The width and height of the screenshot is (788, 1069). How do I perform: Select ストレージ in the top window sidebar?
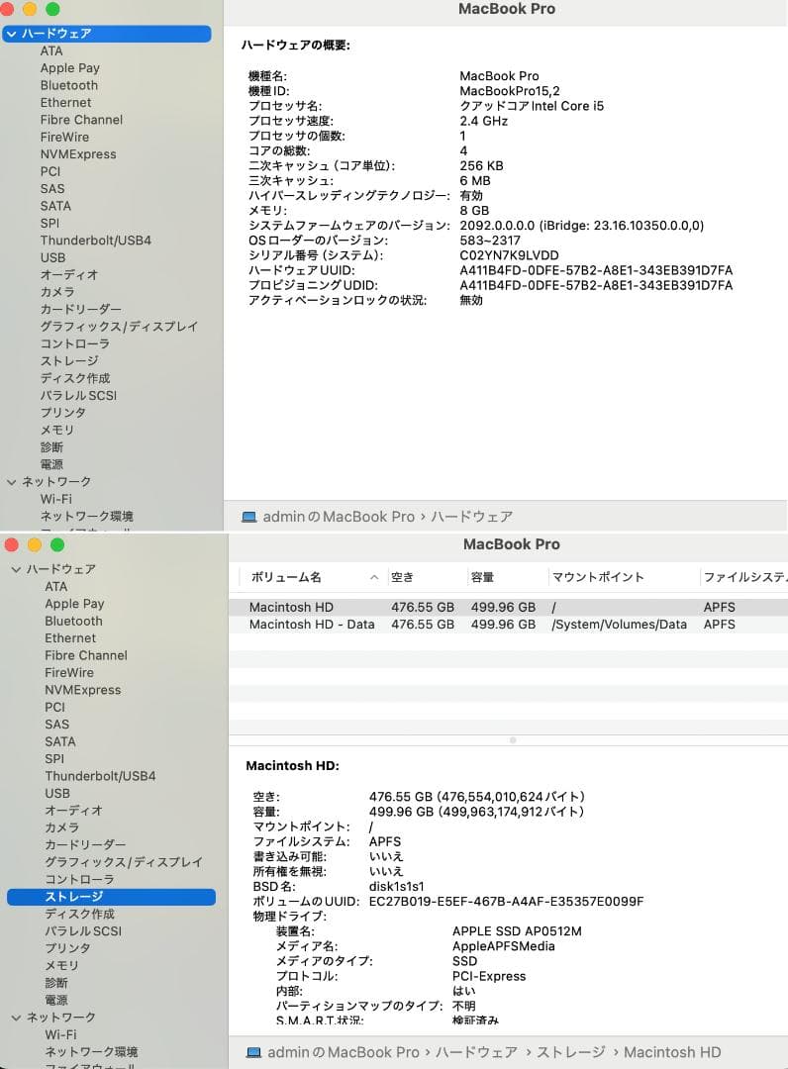(x=69, y=360)
